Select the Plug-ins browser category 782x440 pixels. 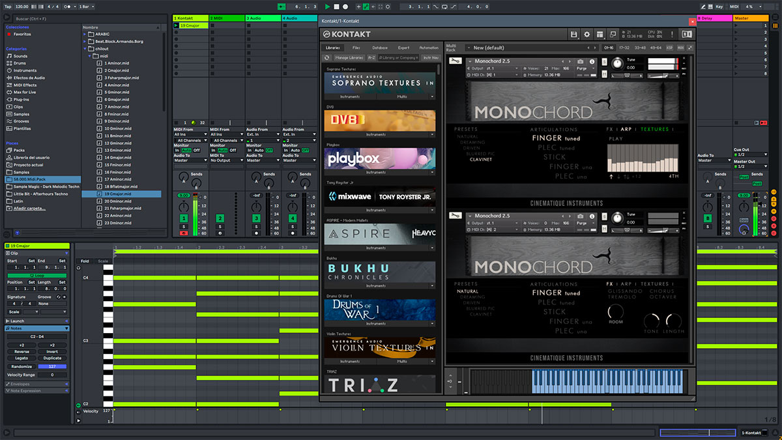click(21, 99)
